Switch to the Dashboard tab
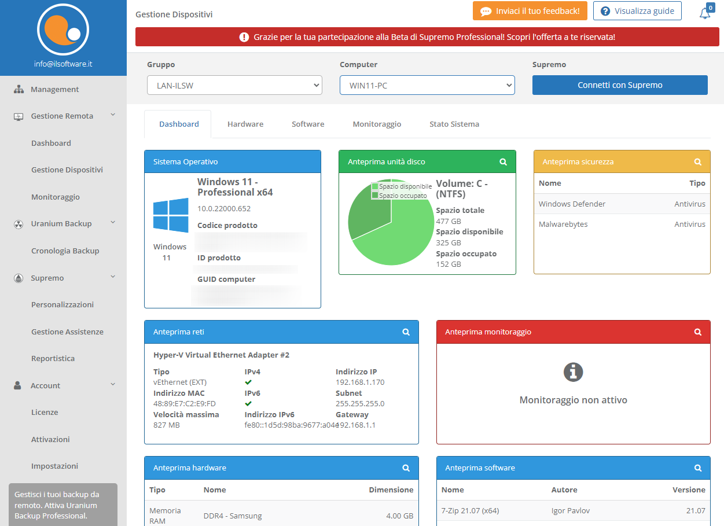724x526 pixels. pyautogui.click(x=179, y=124)
